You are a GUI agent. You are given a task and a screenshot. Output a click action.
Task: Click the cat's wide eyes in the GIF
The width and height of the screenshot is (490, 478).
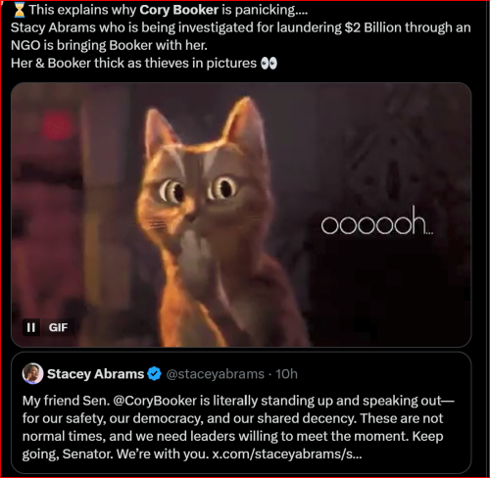(198, 190)
